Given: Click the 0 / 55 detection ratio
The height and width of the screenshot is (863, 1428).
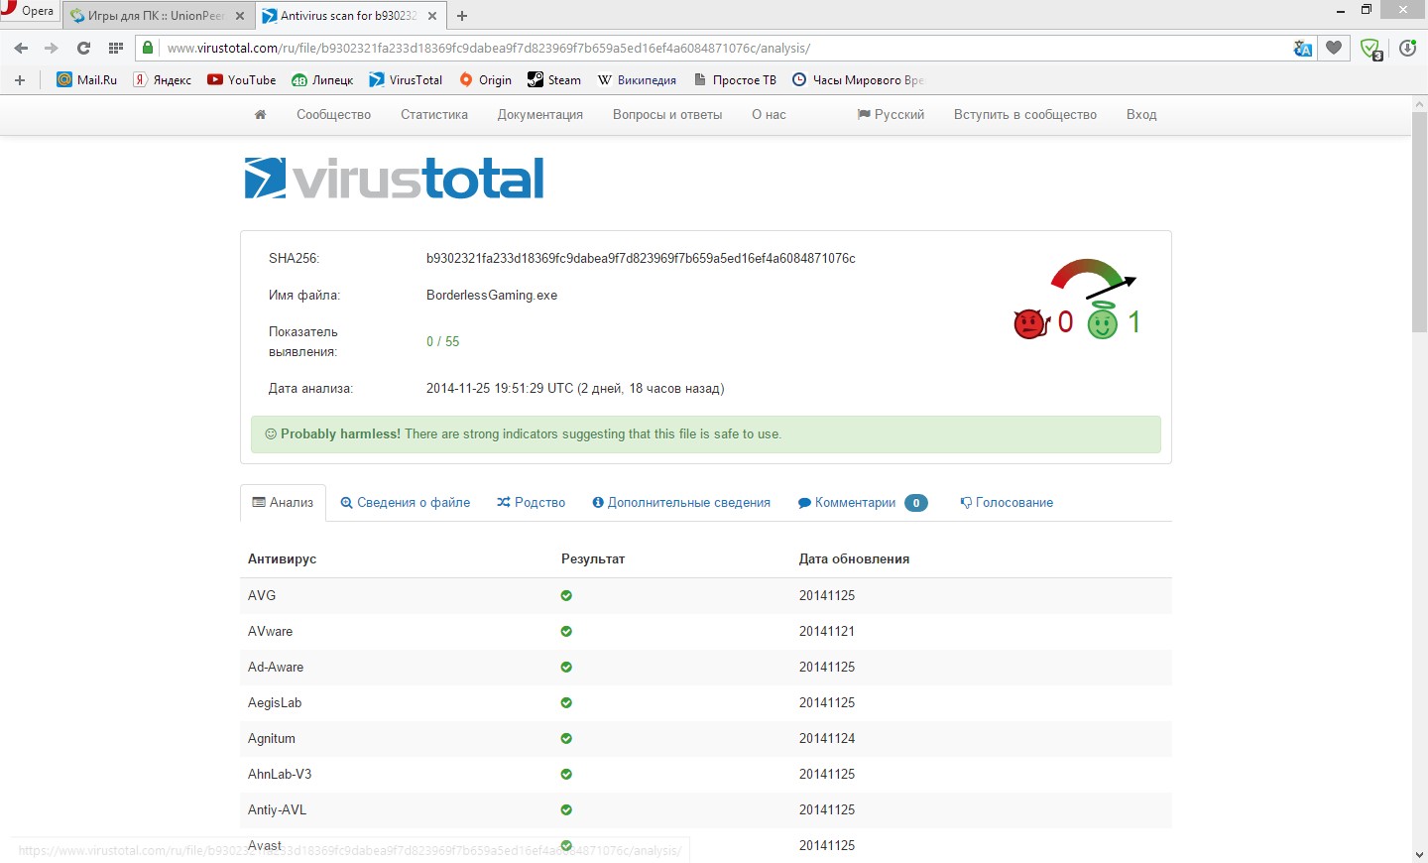Looking at the screenshot, I should 443,341.
